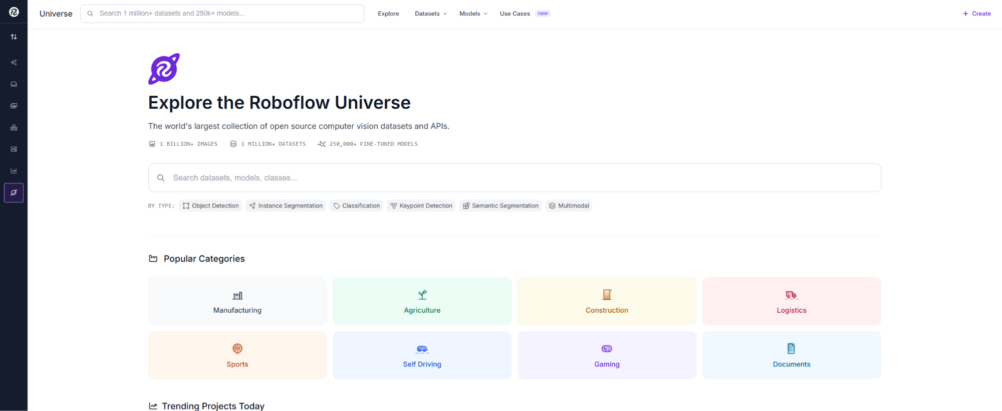
Task: Click the magnifier icon in the main search box
Action: (x=161, y=178)
